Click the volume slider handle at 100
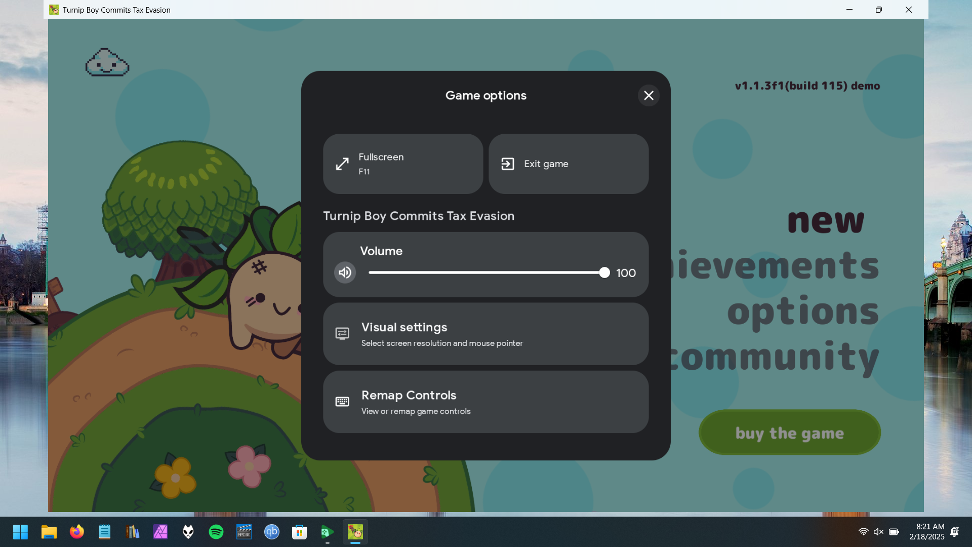This screenshot has height=547, width=972. (x=604, y=272)
